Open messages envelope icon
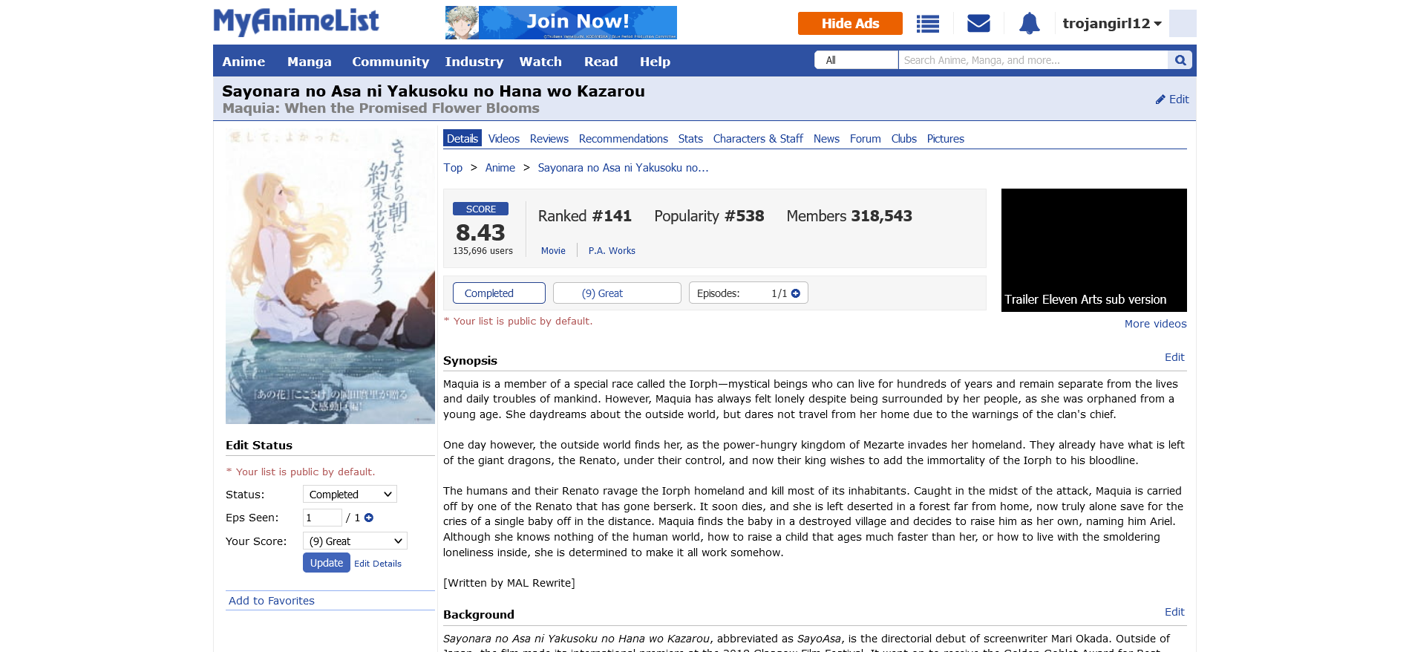 click(978, 24)
